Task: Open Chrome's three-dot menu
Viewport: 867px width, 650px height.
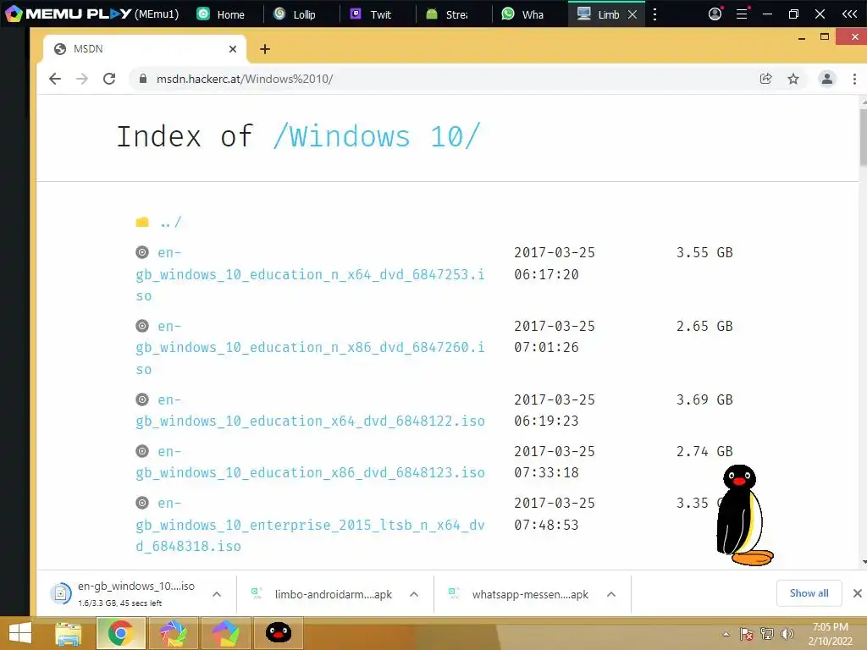Action: 854,79
